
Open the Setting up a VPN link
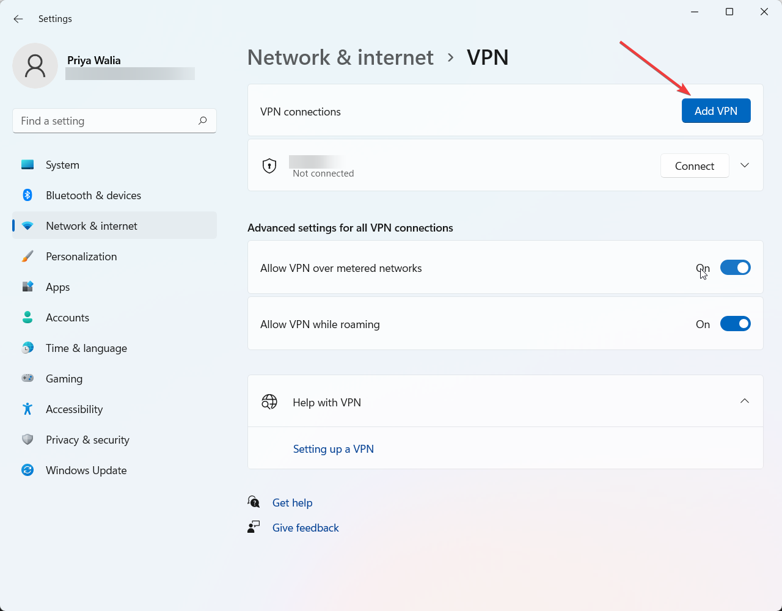[334, 448]
